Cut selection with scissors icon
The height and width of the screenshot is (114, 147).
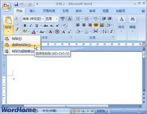[x=16, y=18]
